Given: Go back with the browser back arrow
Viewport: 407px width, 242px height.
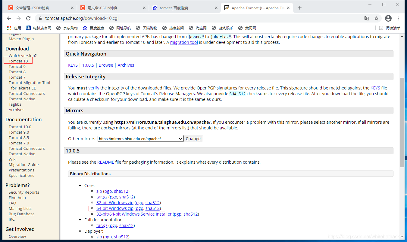Looking at the screenshot, I should pyautogui.click(x=9, y=18).
